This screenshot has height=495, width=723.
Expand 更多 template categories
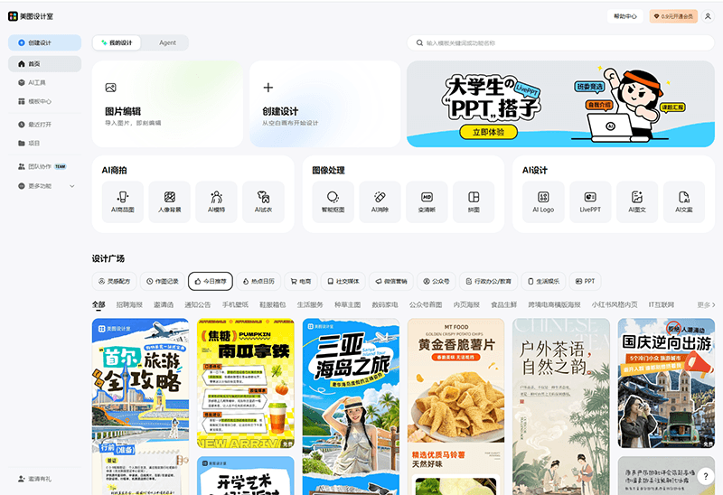706,305
